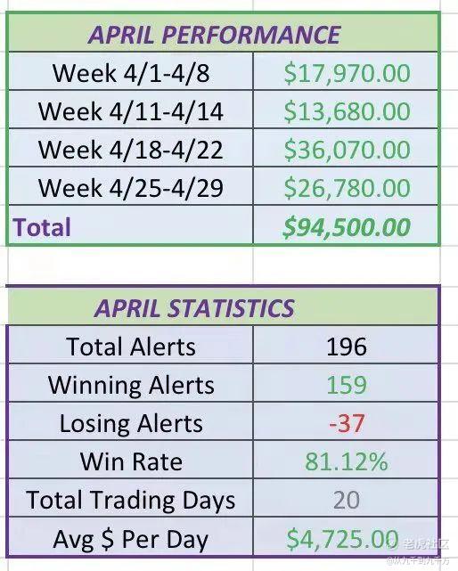Select the Total Alerts label cell

click(x=131, y=345)
